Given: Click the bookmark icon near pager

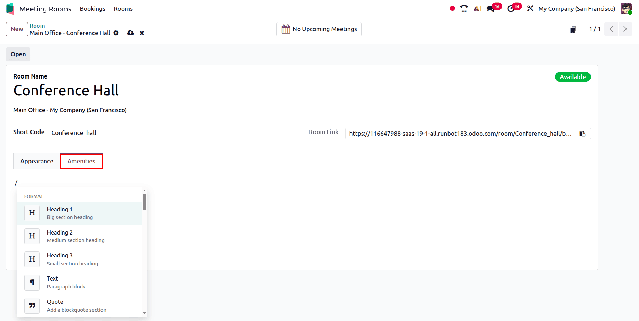Looking at the screenshot, I should (573, 29).
